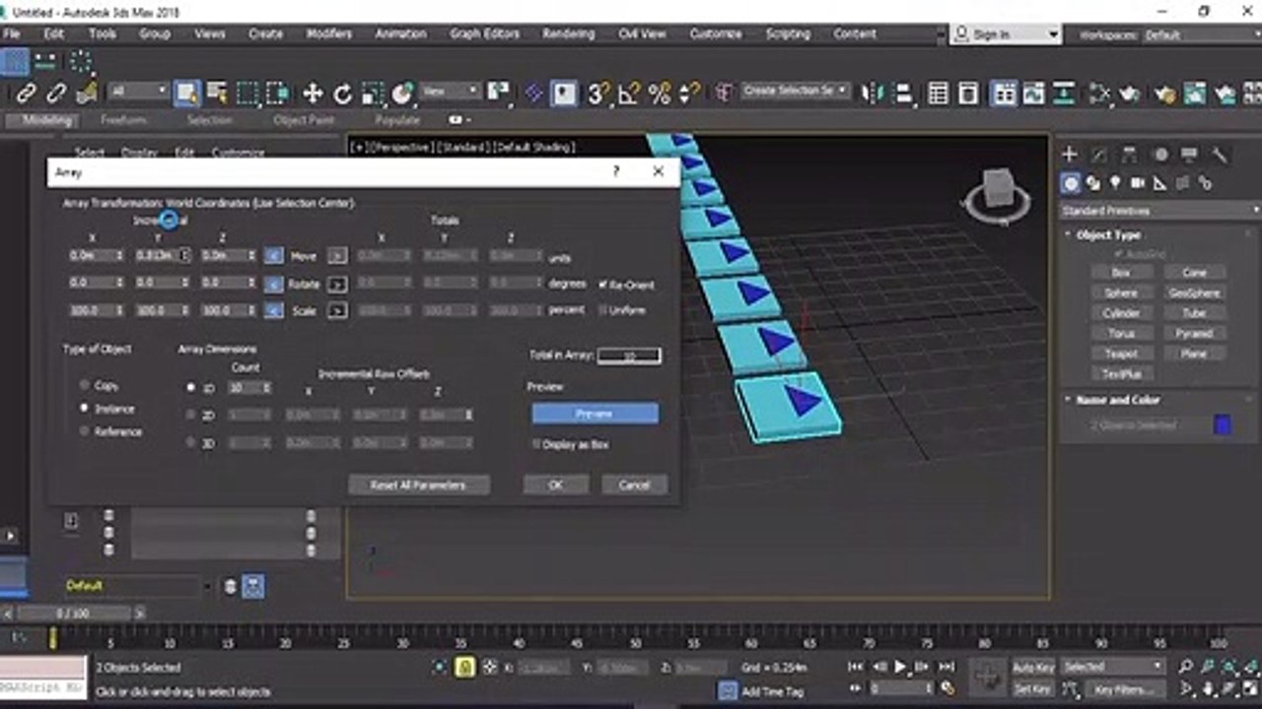Viewport: 1262px width, 709px height.
Task: Open Select by Name list icon
Action: pos(216,94)
